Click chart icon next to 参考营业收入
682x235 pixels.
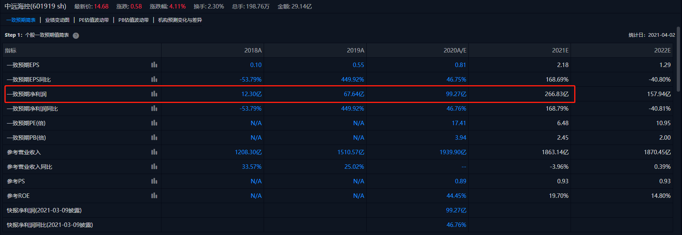[154, 152]
